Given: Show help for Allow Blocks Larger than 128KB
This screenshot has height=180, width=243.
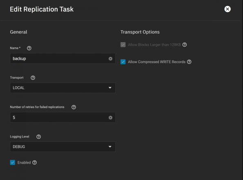Looking at the screenshot, I should 185,45.
